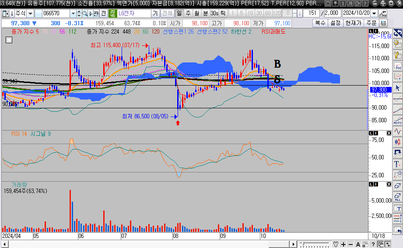Screen dimensions: 403x248
Task: Click the horizontal scrollbar thumb at bottom
Action: click(279, 244)
